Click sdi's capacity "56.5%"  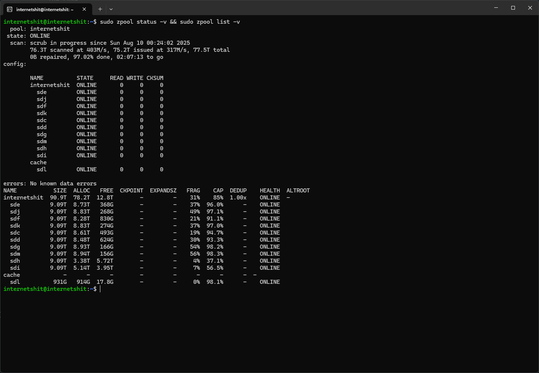pyautogui.click(x=215, y=268)
